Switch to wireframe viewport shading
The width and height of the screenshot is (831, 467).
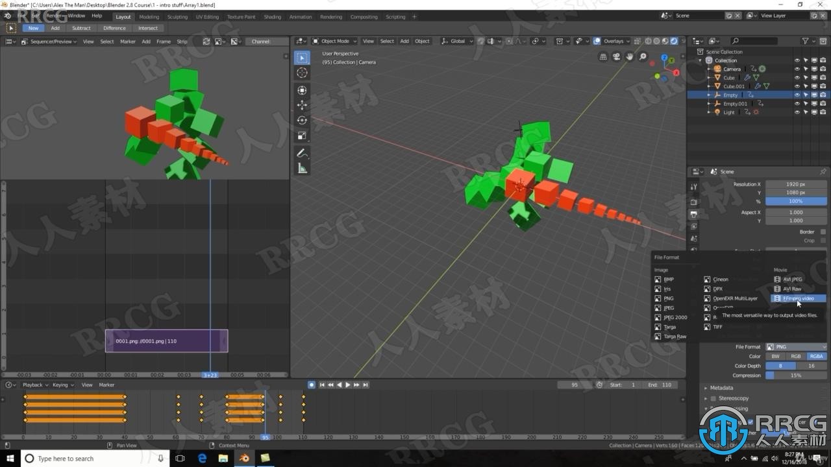coord(648,41)
